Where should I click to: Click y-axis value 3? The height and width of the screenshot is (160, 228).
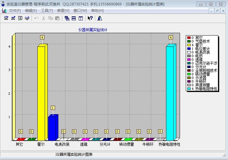pos(9,70)
